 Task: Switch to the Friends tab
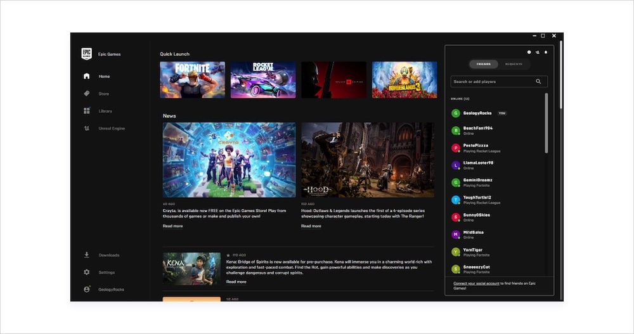(x=484, y=64)
